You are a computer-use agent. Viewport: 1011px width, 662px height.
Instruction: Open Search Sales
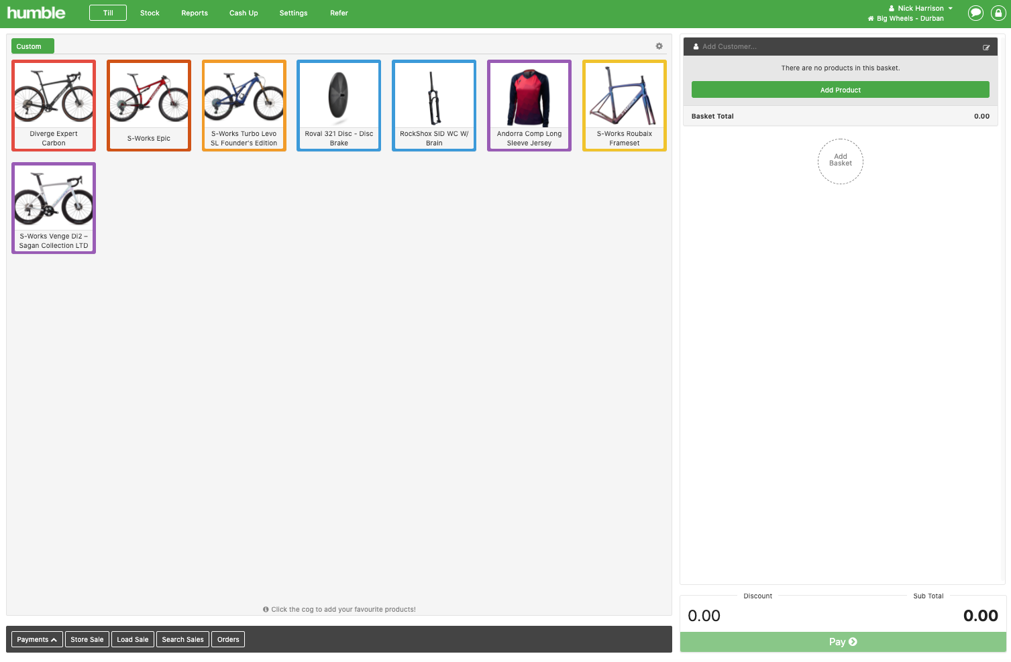tap(182, 639)
